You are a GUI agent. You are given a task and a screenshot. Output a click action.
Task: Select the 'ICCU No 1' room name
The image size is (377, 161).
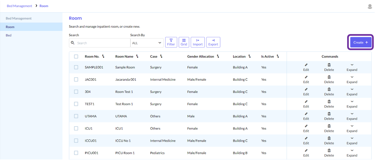tap(123, 140)
